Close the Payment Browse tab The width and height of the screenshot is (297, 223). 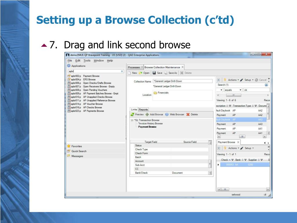pyautogui.click(x=238, y=142)
